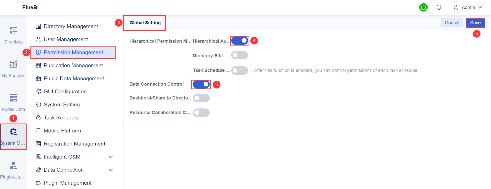Click the notification bell icon
491x189 pixels.
pyautogui.click(x=439, y=7)
